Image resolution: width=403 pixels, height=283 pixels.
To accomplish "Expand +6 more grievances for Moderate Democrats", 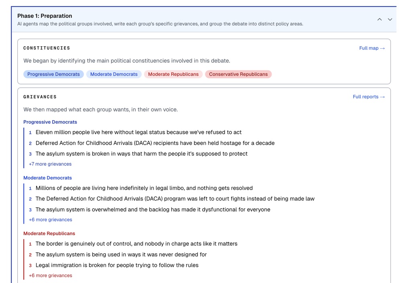I will click(x=51, y=220).
